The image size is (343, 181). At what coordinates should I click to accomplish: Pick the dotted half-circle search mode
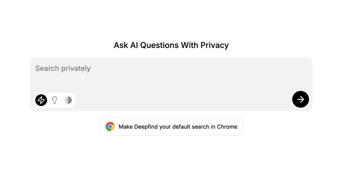[x=68, y=100]
